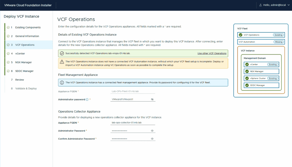Viewport: 292px width, 167px height.
Task: Focus the Confirm Administrator Password field
Action: (130, 139)
